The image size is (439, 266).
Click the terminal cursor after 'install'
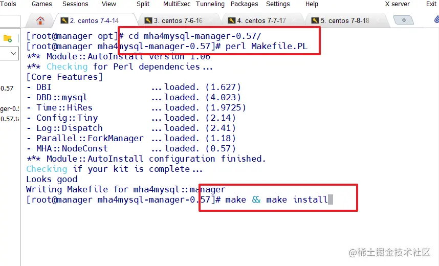point(331,199)
